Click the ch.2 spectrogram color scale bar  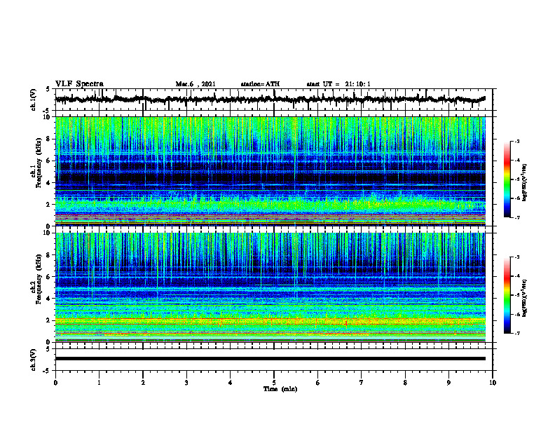pyautogui.click(x=507, y=295)
